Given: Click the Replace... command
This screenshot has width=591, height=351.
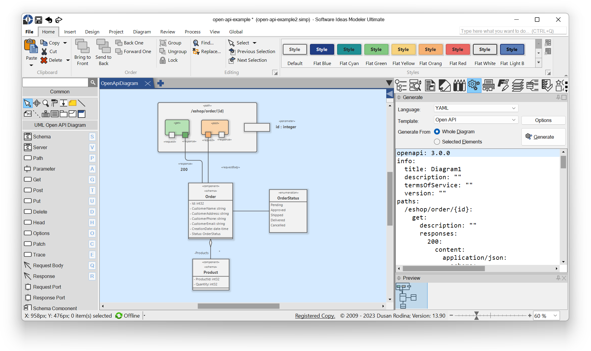Looking at the screenshot, I should click(x=207, y=52).
